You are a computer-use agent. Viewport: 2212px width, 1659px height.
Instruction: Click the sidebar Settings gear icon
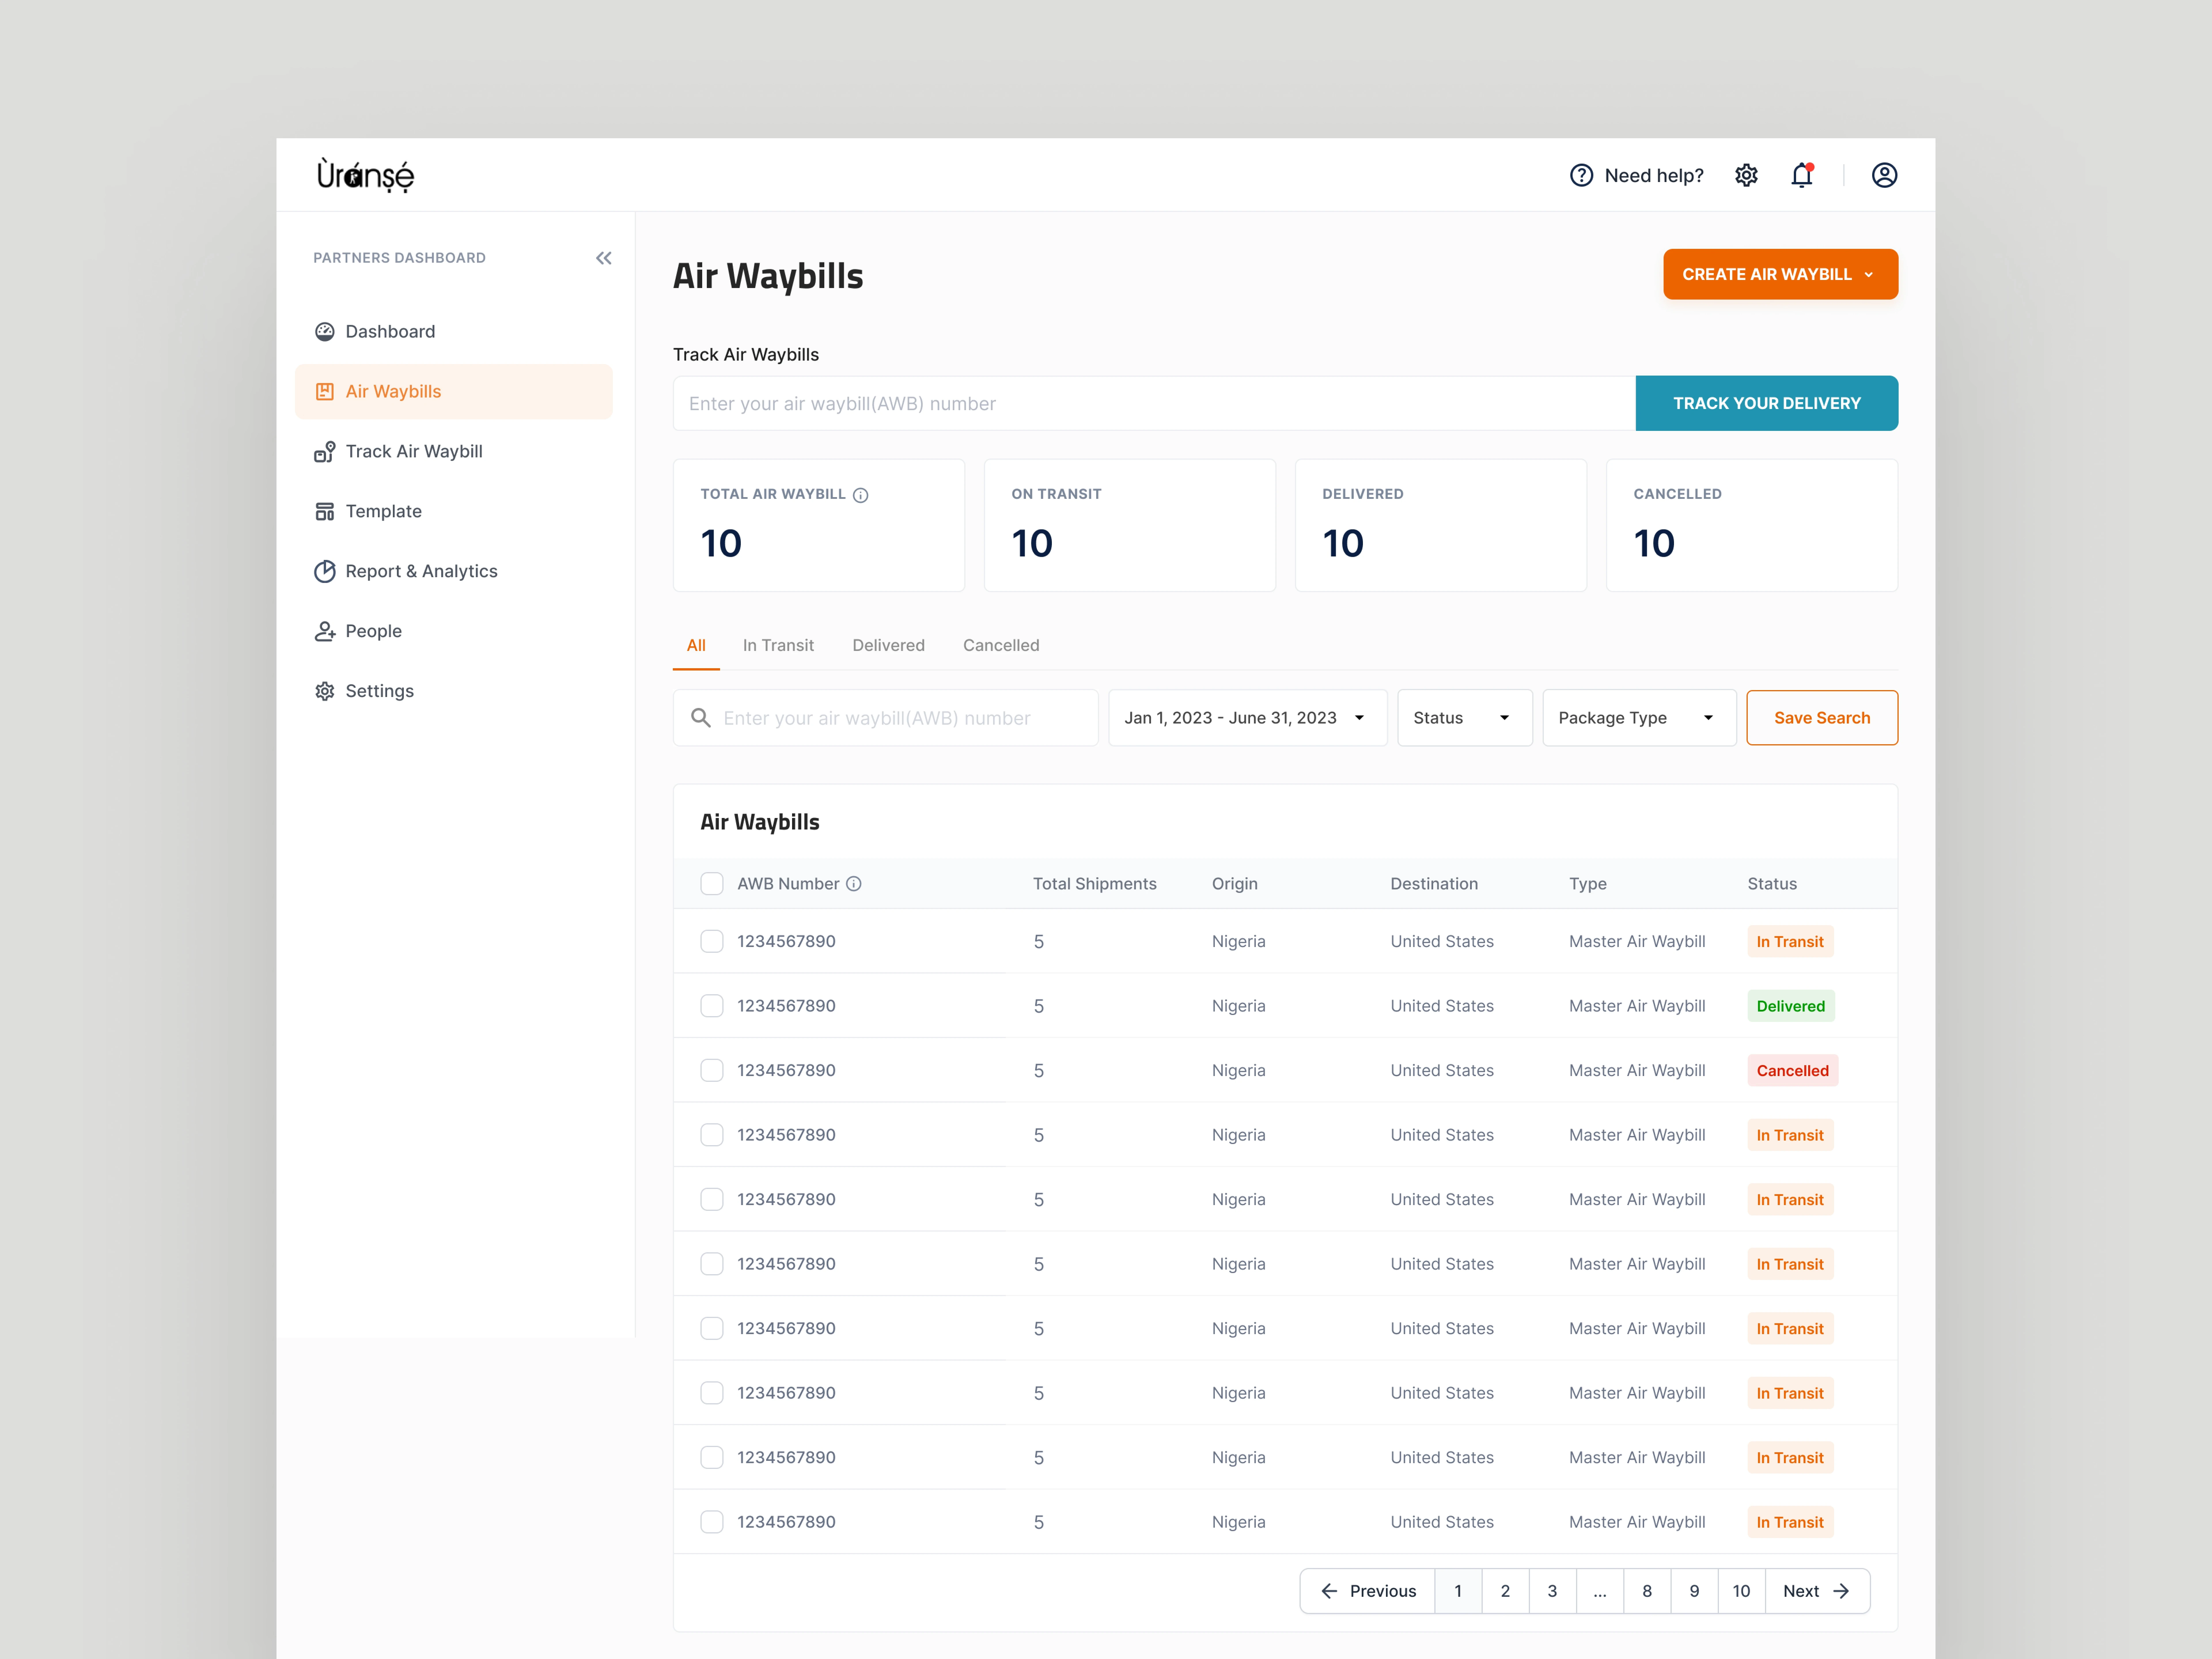[325, 691]
